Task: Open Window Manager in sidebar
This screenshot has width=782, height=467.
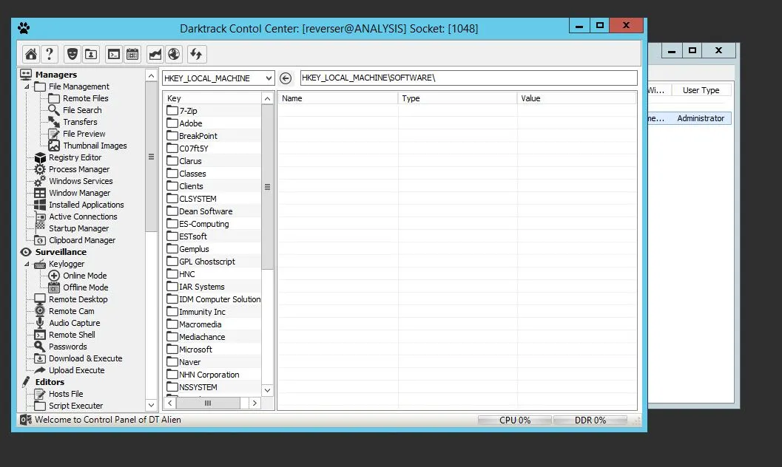Action: (79, 193)
